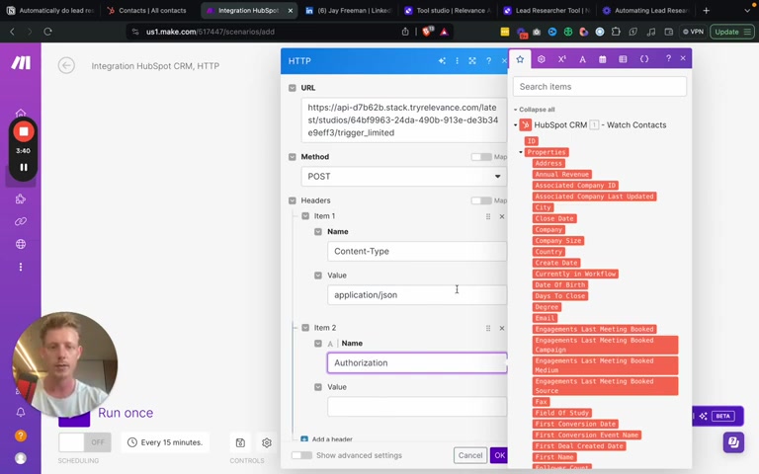Screen dimensions: 759x474
Task: Toggle the Headers field checkbox
Action: point(292,200)
